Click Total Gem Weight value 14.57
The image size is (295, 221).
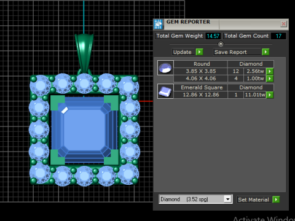[x=213, y=36]
